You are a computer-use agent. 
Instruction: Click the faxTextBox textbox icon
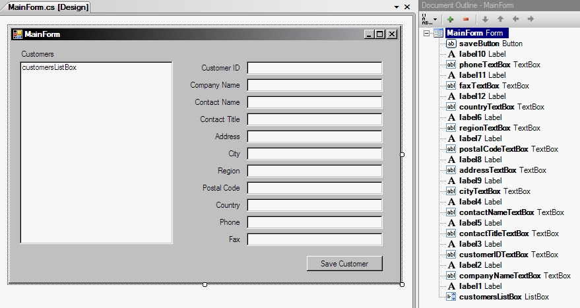451,86
